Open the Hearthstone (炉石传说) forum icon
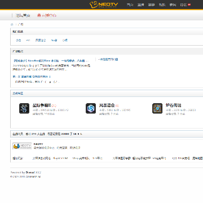 [x=157, y=108]
